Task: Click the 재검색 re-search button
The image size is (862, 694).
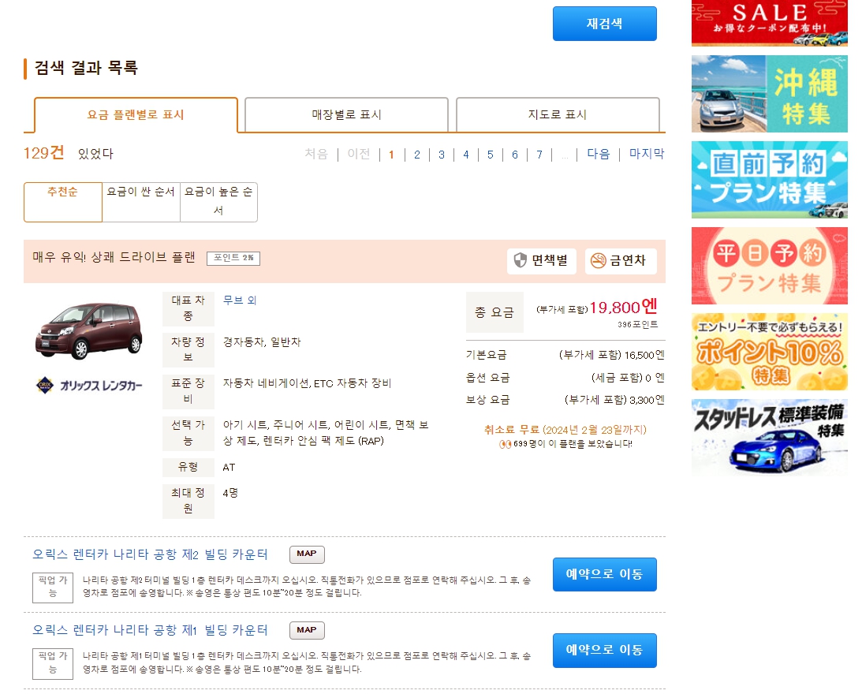Action: [604, 24]
